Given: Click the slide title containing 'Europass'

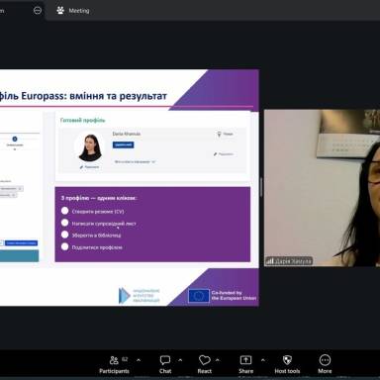Looking at the screenshot, I should (83, 96).
